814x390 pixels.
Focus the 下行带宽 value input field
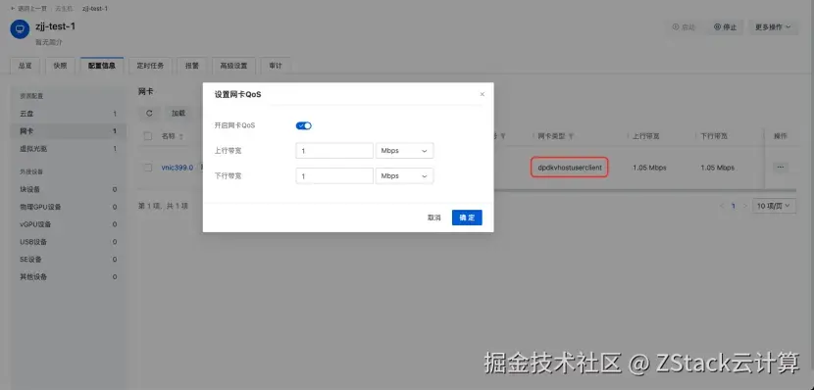tap(334, 175)
